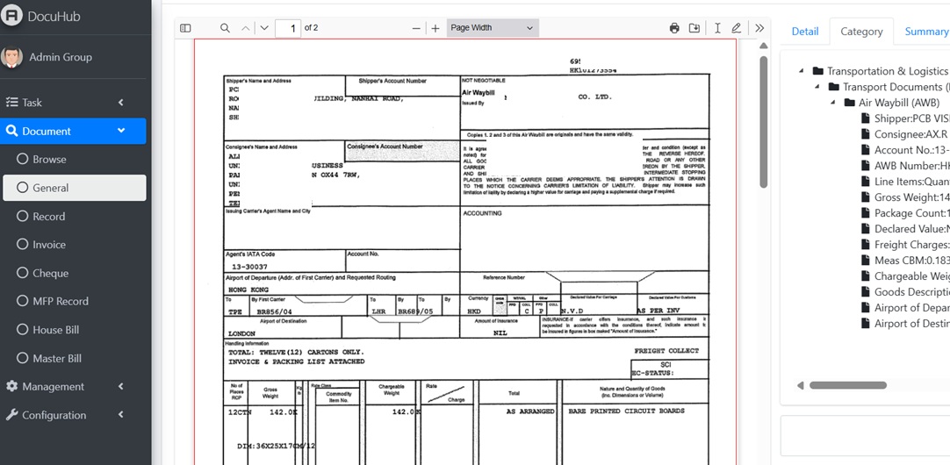
Task: Open the Invoice document section
Action: pyautogui.click(x=49, y=245)
